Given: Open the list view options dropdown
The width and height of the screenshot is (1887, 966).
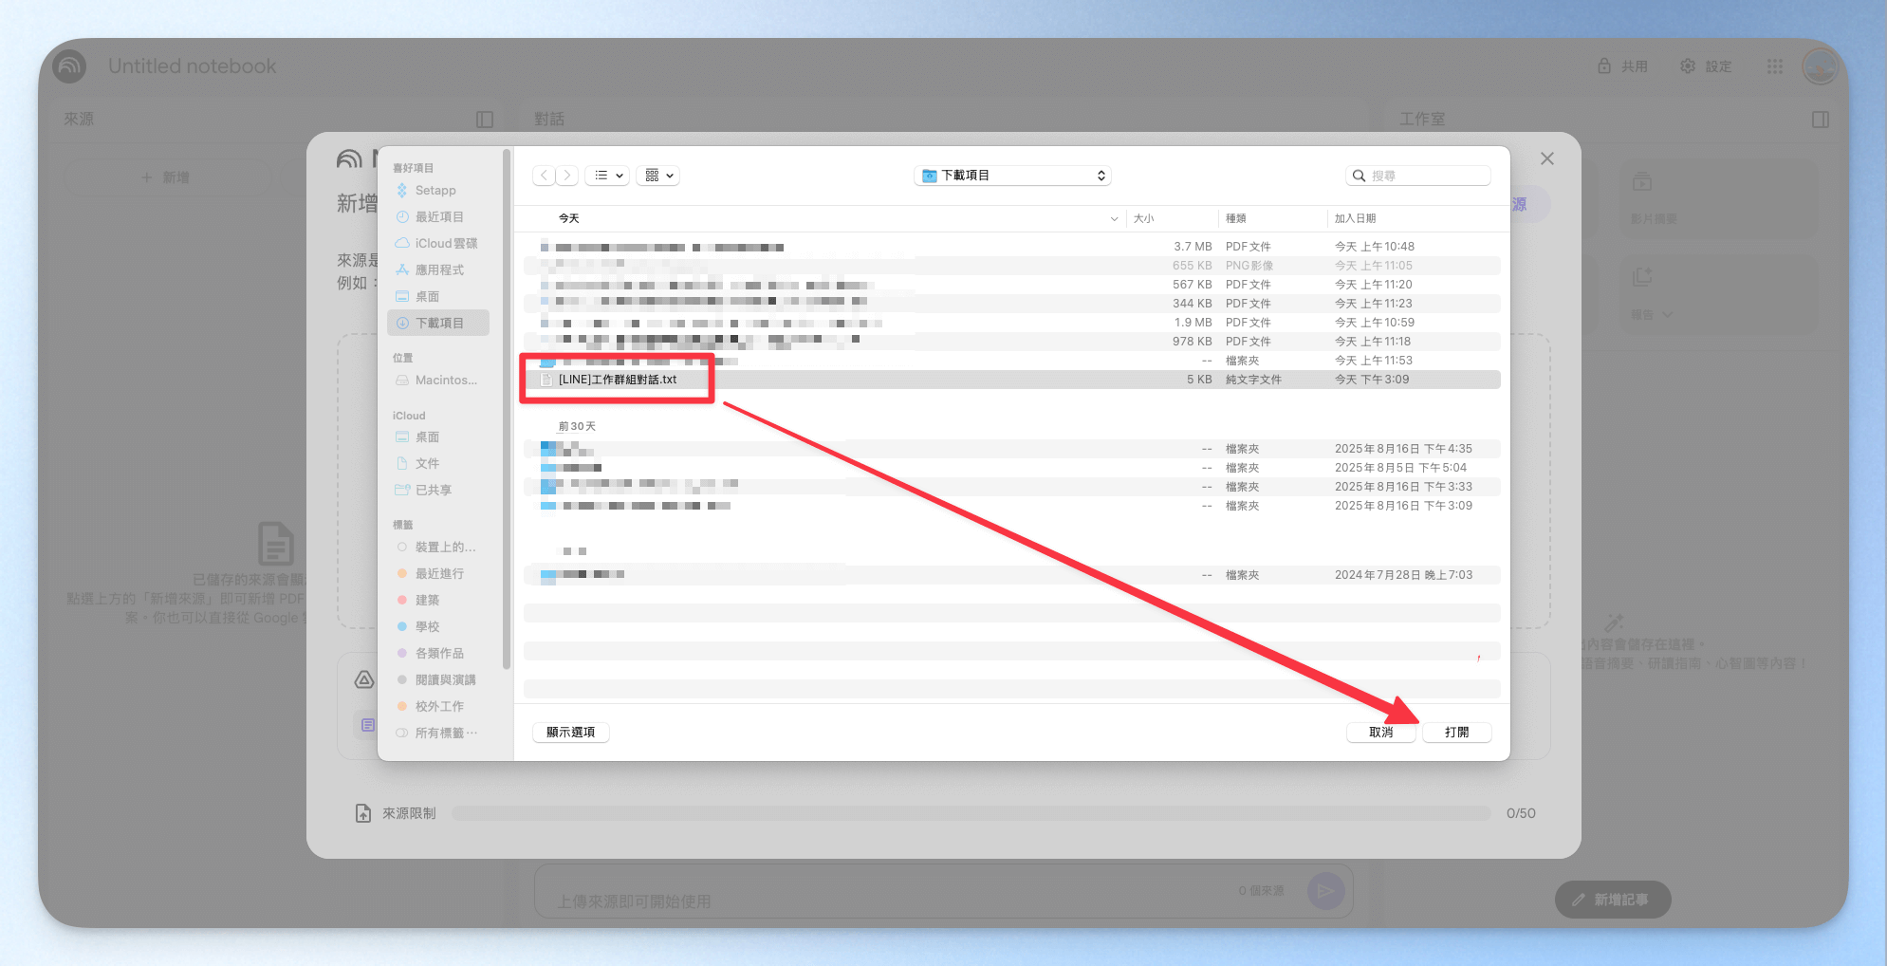Looking at the screenshot, I should pos(608,176).
